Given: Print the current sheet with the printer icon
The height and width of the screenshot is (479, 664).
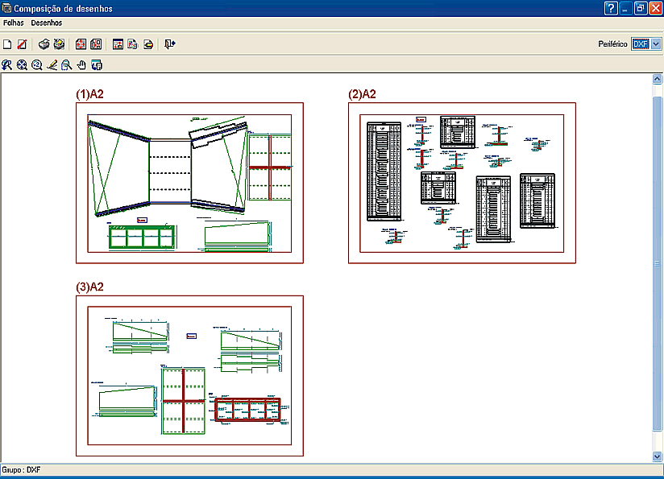Looking at the screenshot, I should (x=44, y=44).
